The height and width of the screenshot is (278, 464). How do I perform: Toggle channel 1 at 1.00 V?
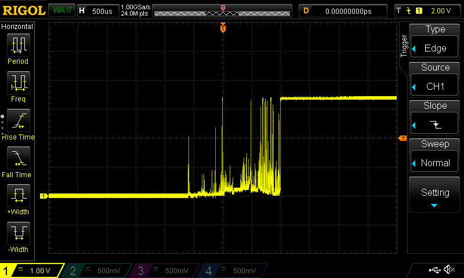pos(32,270)
